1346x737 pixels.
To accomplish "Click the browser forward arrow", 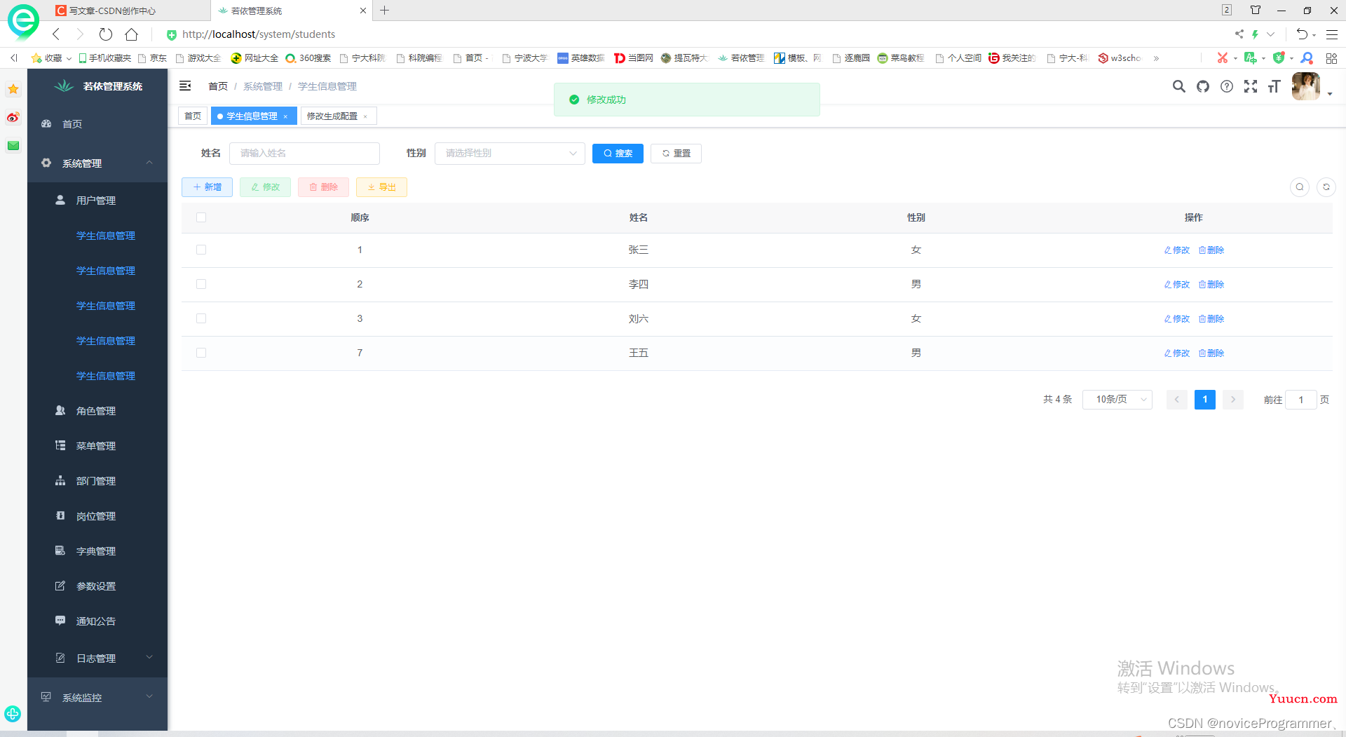I will pos(80,34).
